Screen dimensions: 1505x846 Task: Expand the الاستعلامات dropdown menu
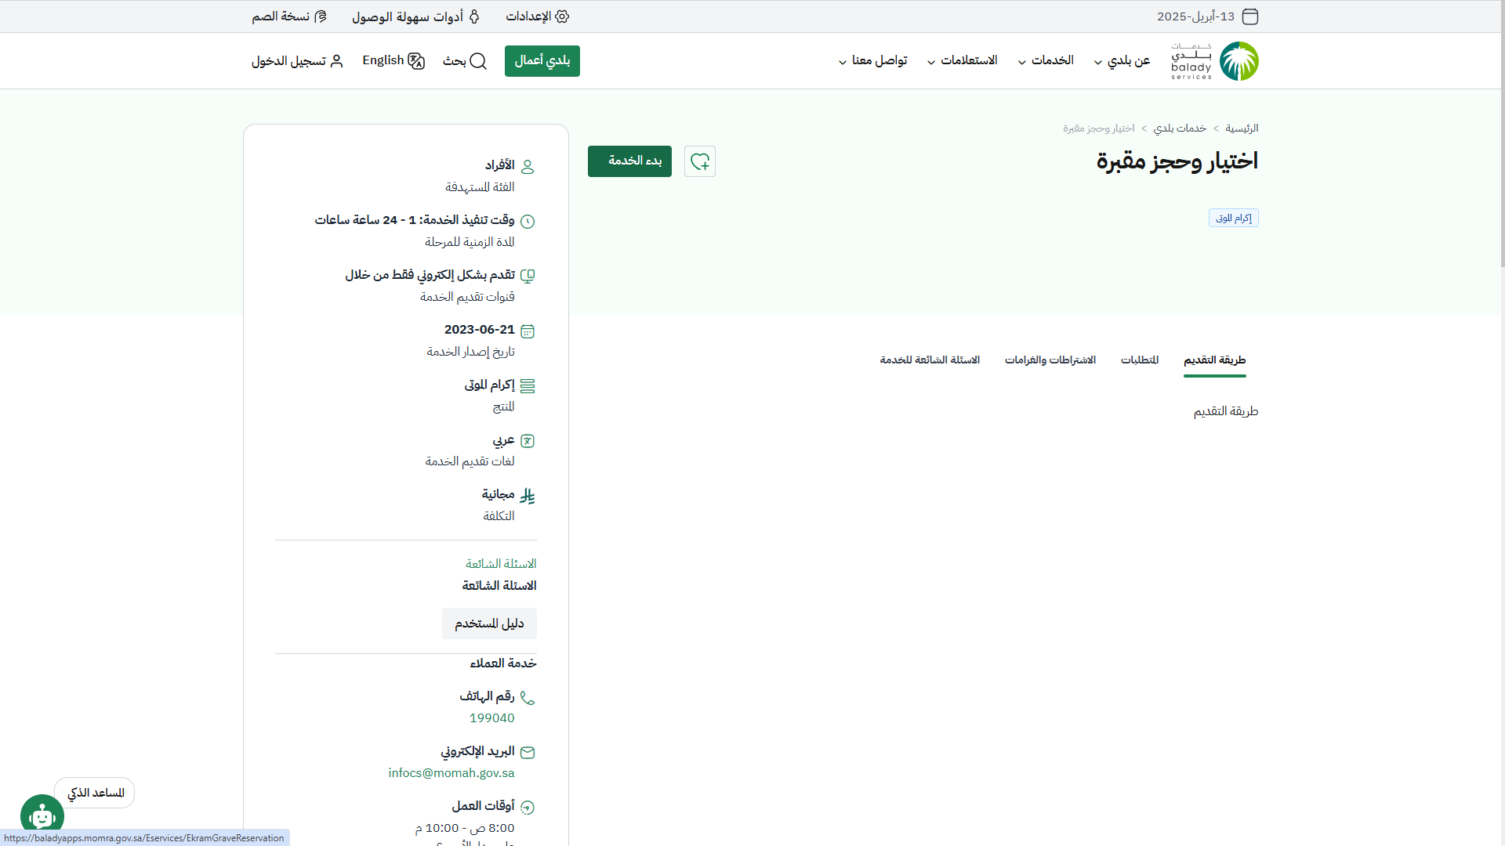[x=963, y=61]
